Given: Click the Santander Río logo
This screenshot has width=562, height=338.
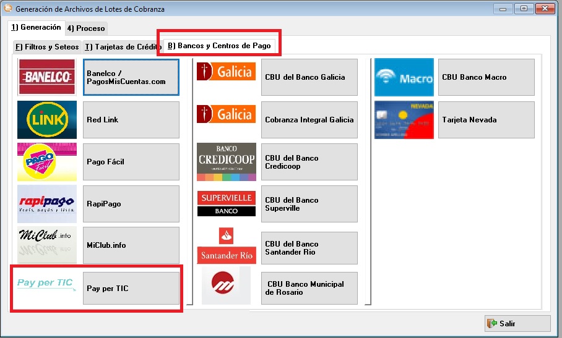Looking at the screenshot, I should [226, 245].
